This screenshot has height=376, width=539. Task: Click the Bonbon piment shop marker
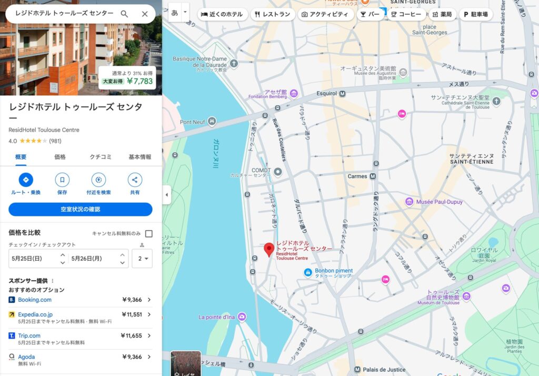point(307,272)
